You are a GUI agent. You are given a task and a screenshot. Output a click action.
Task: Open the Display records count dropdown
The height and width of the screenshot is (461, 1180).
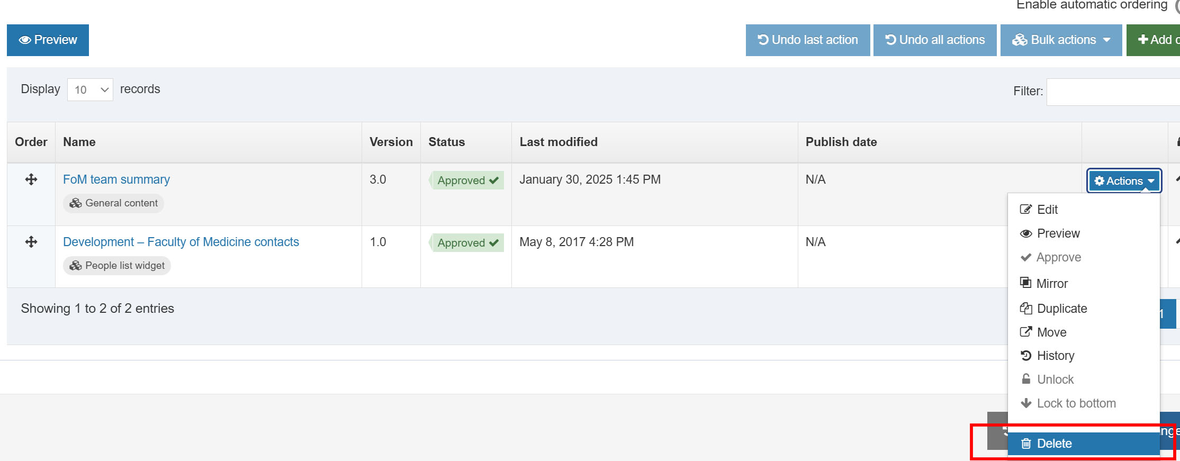[90, 90]
